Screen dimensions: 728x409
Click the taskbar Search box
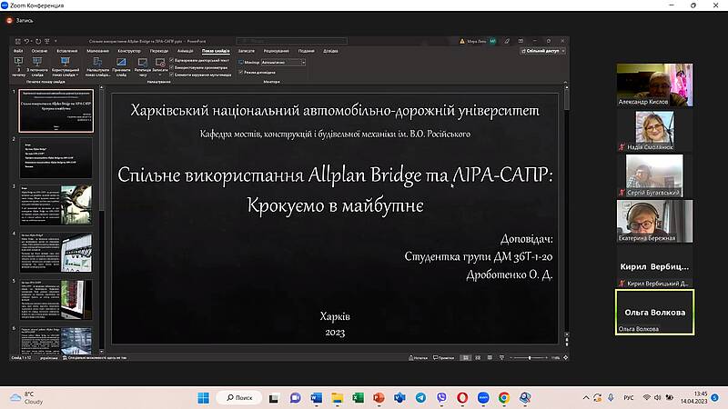tap(239, 398)
